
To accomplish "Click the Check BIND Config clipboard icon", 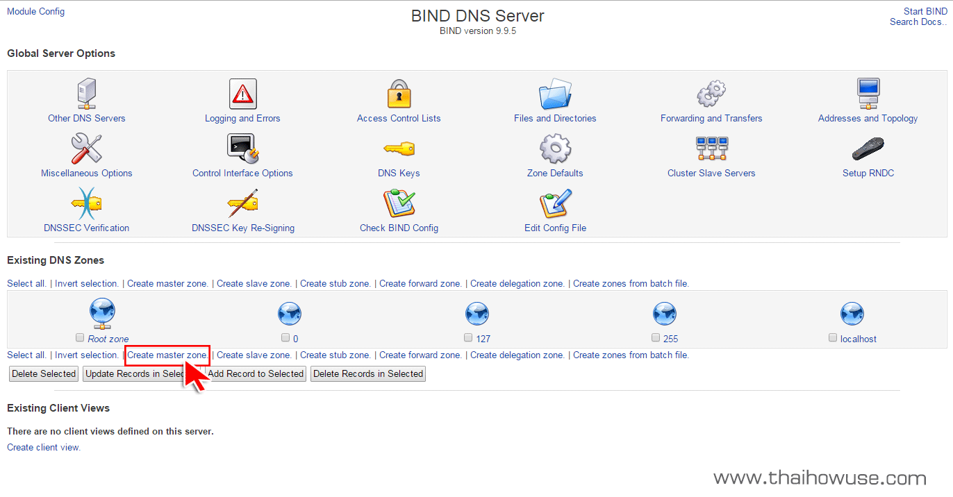I will [399, 203].
